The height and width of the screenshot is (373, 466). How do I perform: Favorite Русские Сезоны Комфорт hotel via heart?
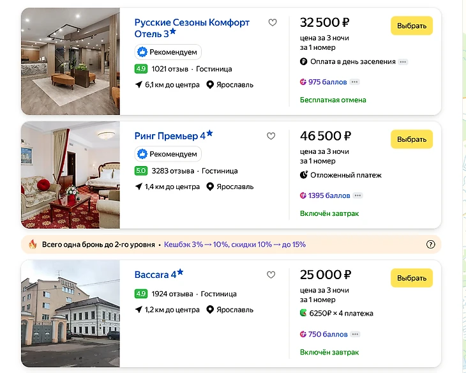pos(273,23)
